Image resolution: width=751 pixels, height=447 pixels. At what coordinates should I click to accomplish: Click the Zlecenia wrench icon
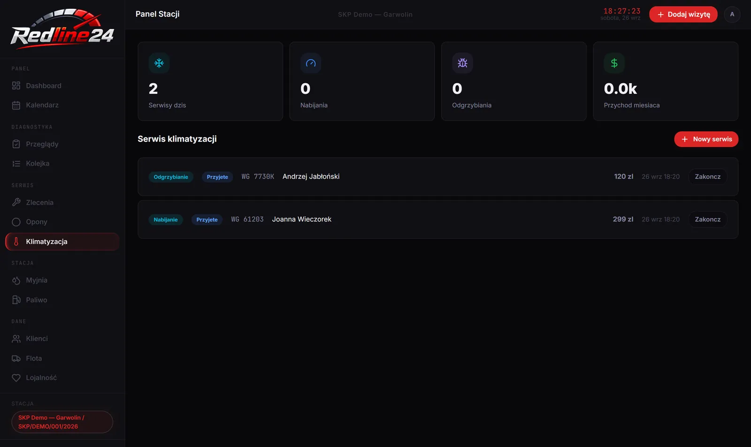click(16, 203)
